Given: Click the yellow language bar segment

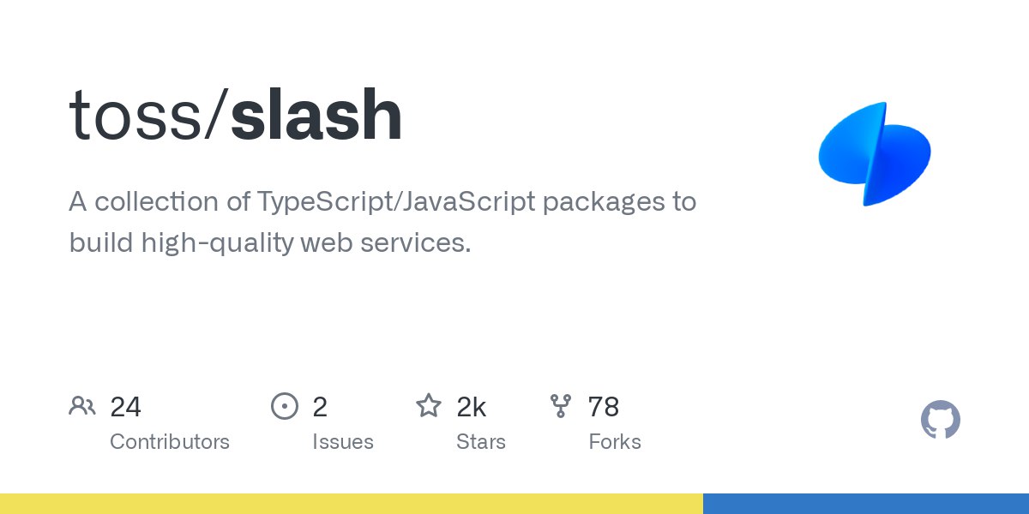Looking at the screenshot, I should pyautogui.click(x=352, y=504).
